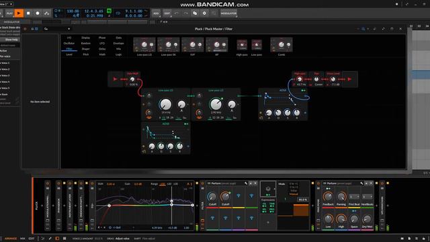Switch to the MIX view tab

(22, 239)
